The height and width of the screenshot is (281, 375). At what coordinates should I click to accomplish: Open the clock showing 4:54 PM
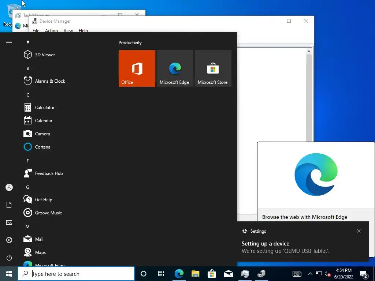click(344, 274)
